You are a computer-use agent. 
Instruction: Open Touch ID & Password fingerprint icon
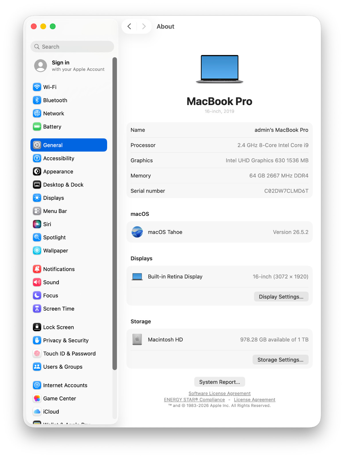tap(37, 354)
